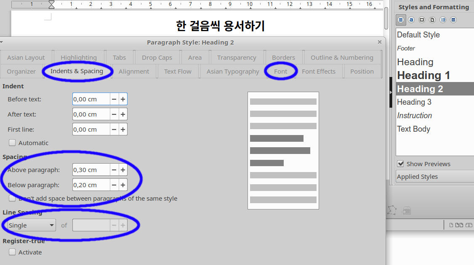Click the Below paragraph value field
This screenshot has width=474, height=265.
coord(91,185)
